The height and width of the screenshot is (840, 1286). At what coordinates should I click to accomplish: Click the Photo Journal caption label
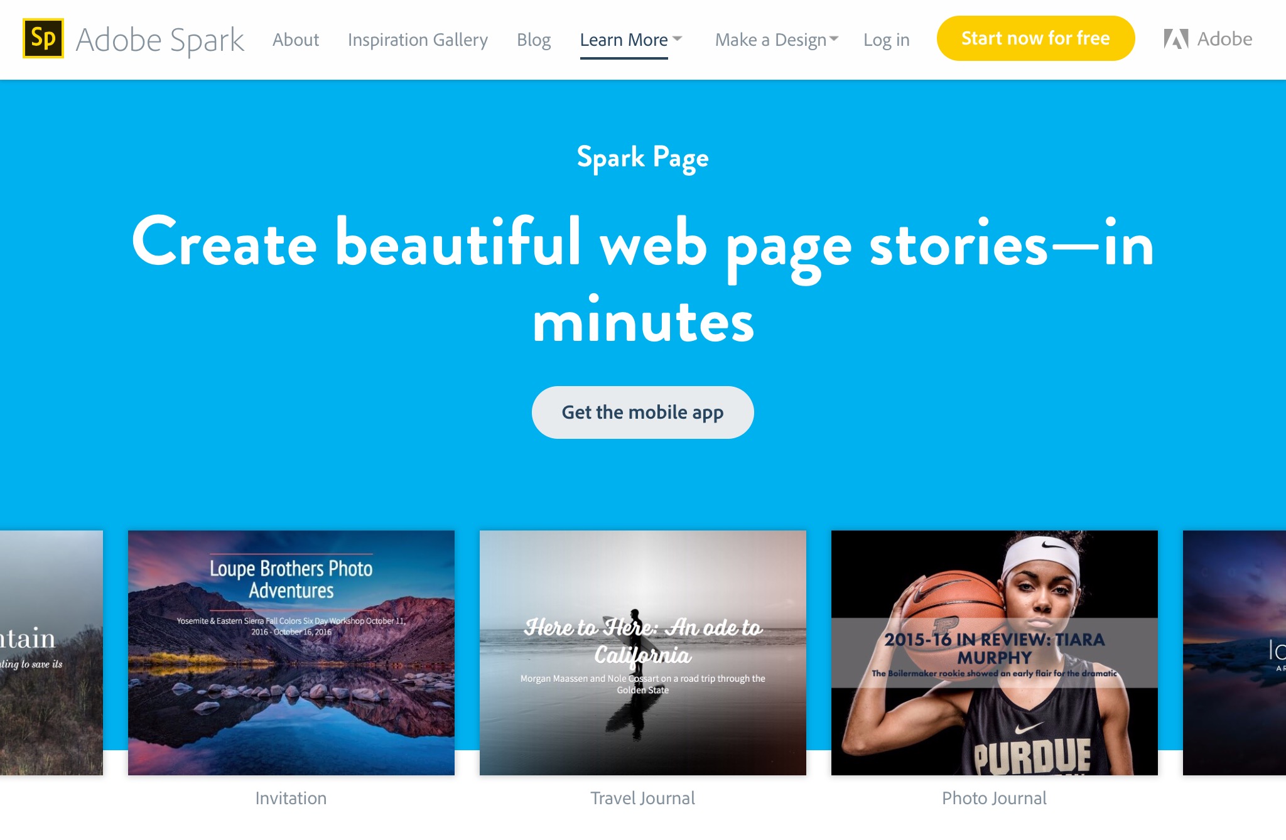tap(994, 798)
